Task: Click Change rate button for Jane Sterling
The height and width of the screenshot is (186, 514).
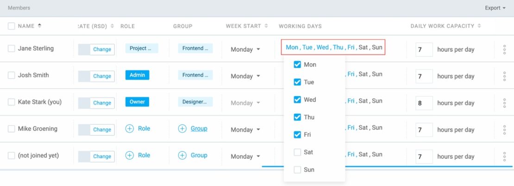Action: 102,50
